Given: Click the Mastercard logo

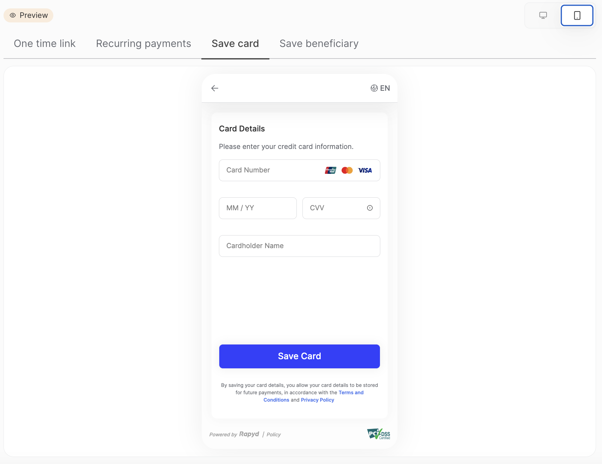Looking at the screenshot, I should (347, 170).
